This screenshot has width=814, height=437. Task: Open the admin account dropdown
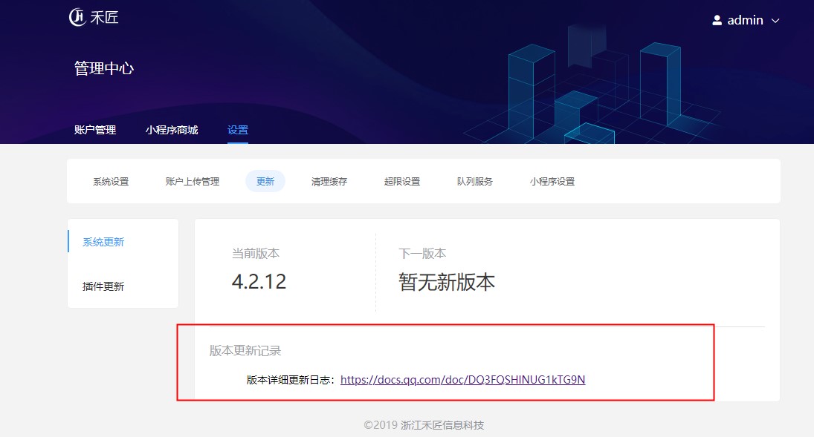point(743,20)
